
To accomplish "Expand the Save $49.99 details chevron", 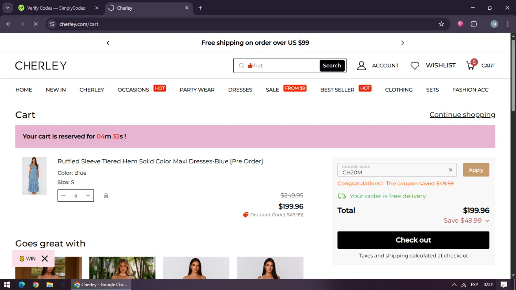I will (x=487, y=221).
